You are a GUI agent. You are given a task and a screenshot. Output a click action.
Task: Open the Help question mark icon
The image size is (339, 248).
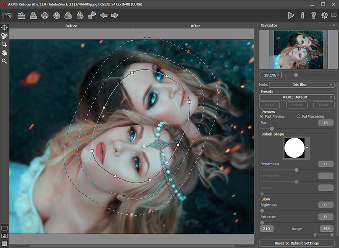(313, 15)
